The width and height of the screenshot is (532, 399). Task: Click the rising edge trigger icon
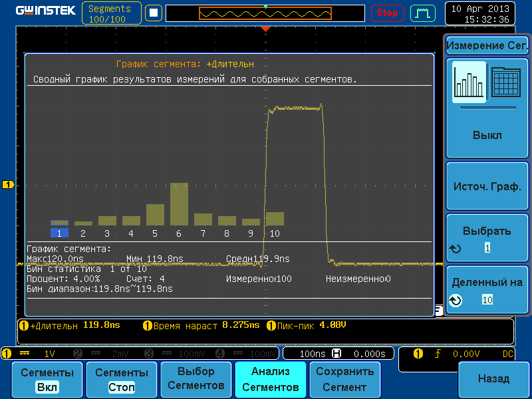point(438,354)
